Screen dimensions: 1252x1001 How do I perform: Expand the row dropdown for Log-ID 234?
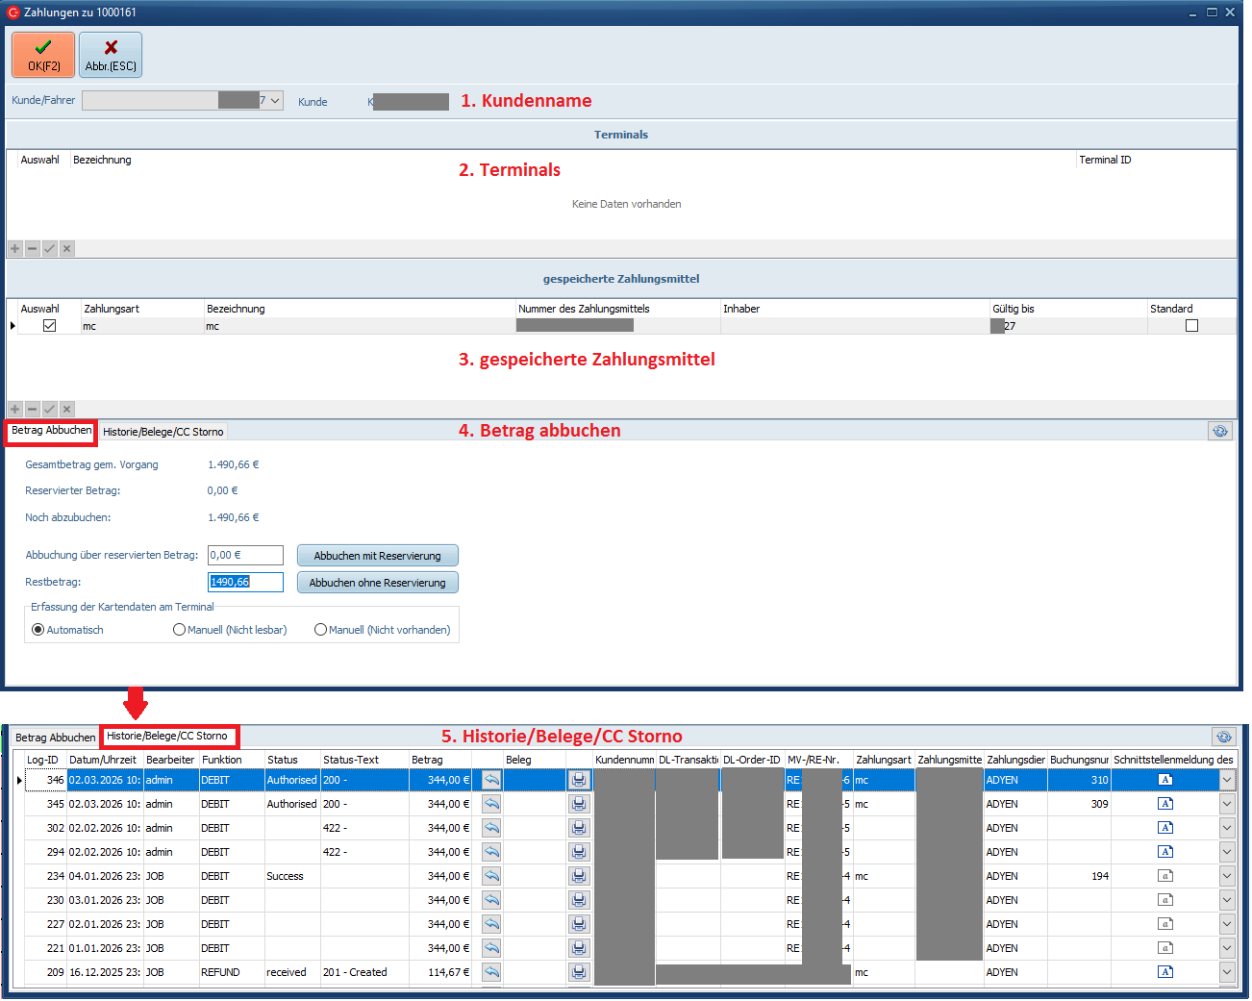pos(1227,876)
